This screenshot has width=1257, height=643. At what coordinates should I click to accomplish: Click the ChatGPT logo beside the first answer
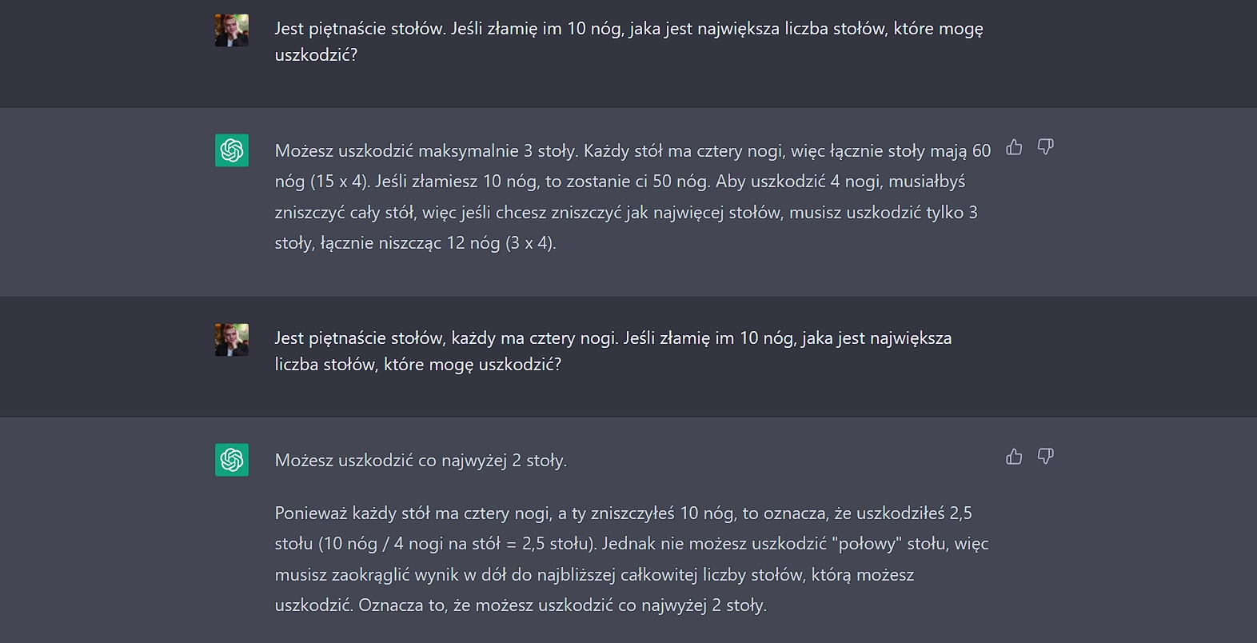click(232, 150)
